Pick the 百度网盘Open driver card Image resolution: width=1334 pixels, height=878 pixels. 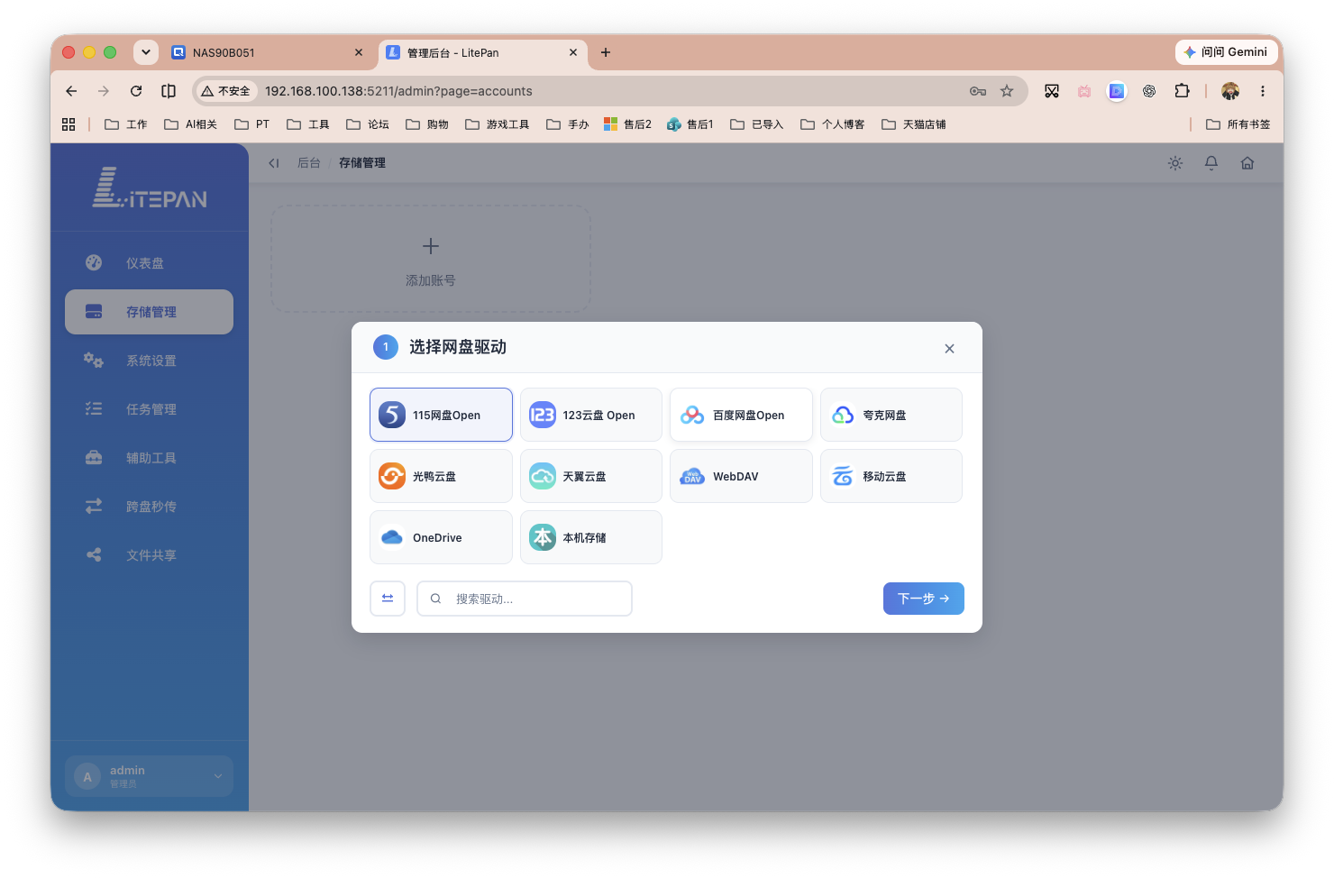pyautogui.click(x=741, y=415)
